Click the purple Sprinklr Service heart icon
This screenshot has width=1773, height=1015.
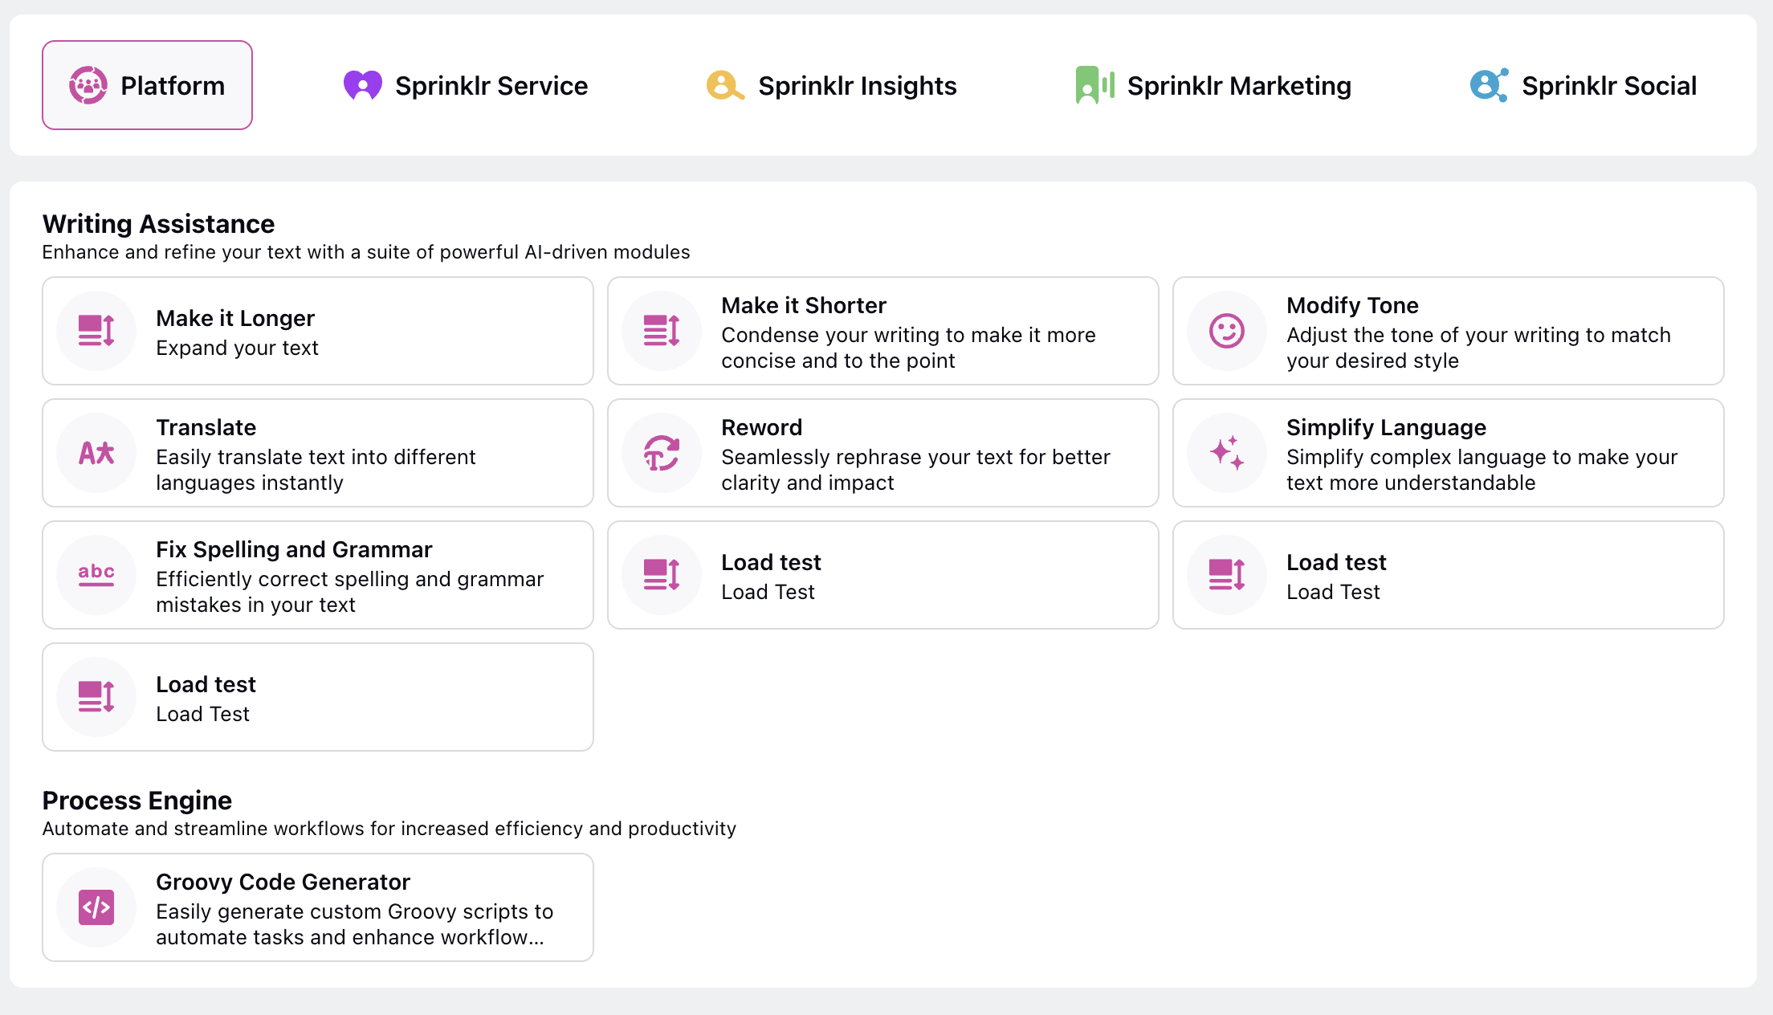(x=363, y=85)
